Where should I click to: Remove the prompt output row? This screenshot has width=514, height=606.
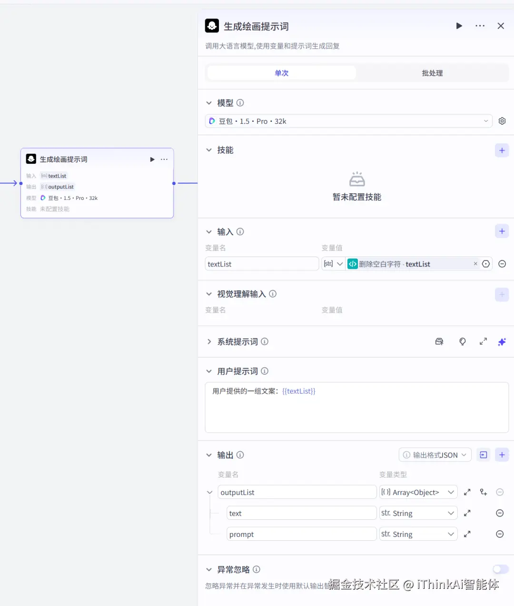(x=500, y=534)
